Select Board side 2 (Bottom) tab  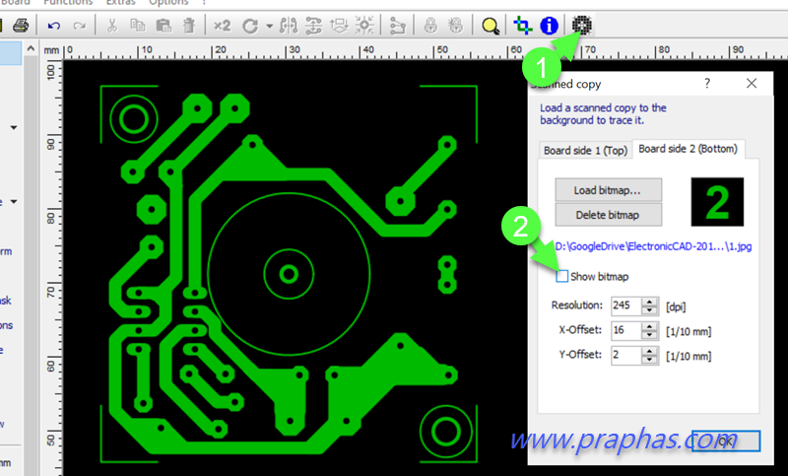point(689,149)
